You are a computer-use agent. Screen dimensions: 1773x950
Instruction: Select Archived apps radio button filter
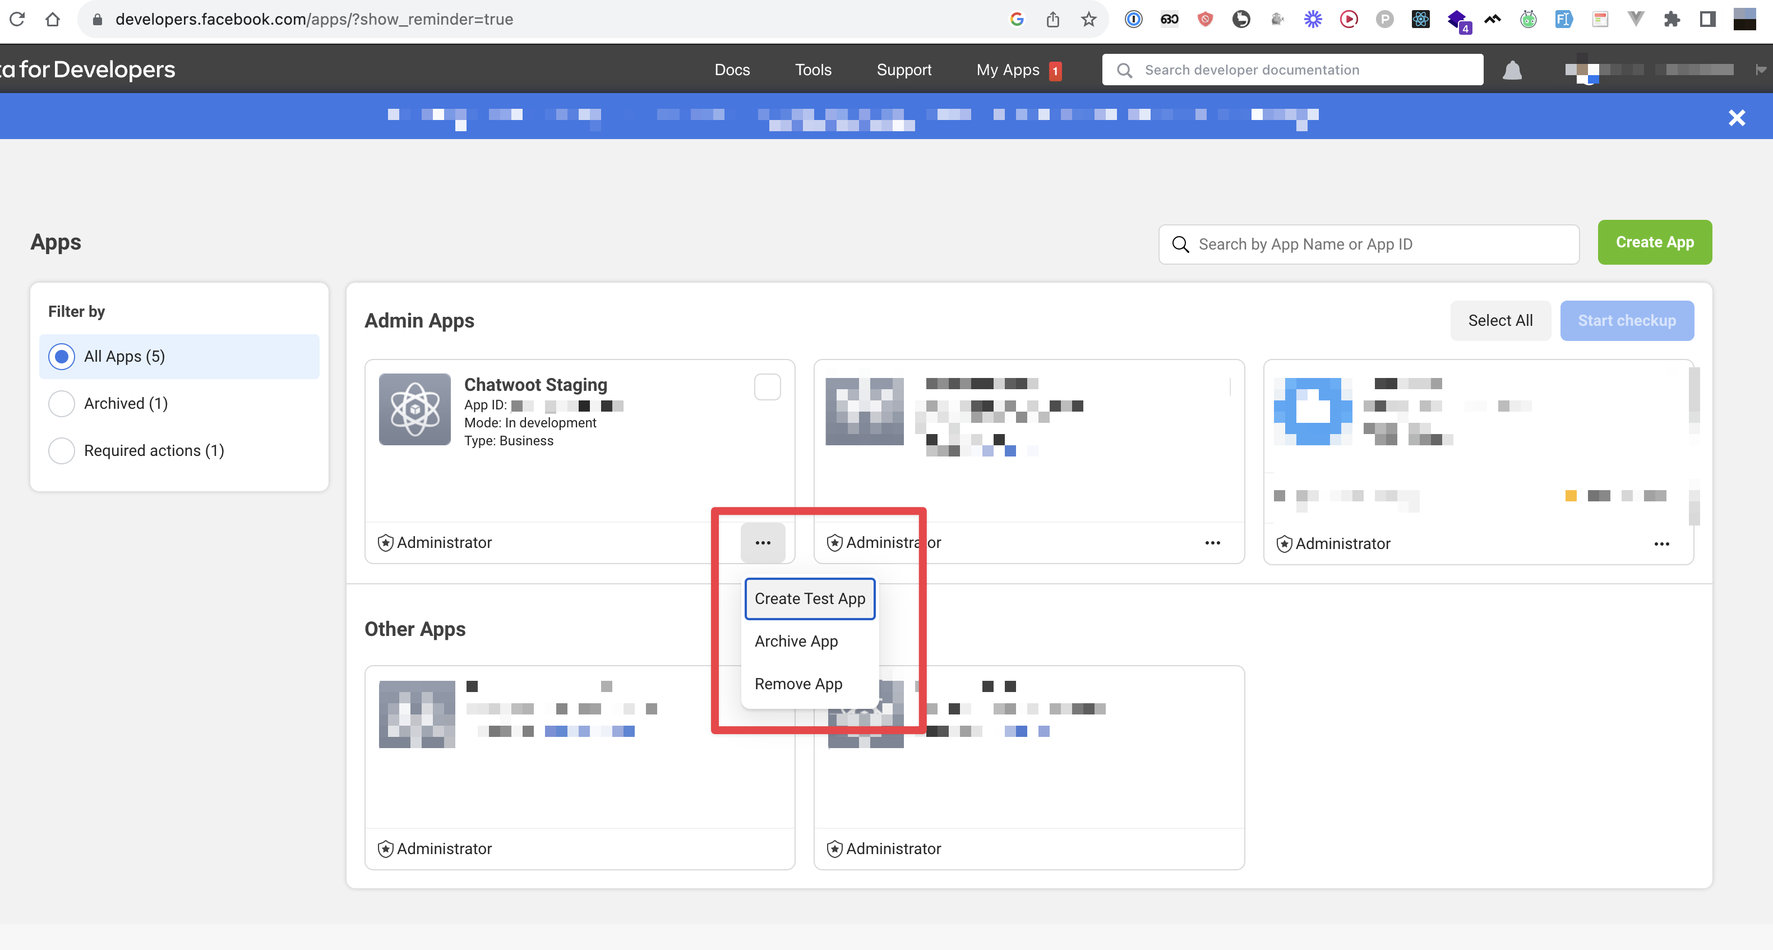click(x=61, y=403)
